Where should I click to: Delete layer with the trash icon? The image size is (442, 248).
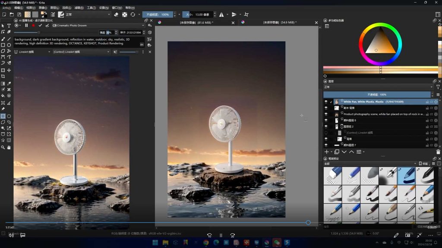pyautogui.click(x=438, y=152)
